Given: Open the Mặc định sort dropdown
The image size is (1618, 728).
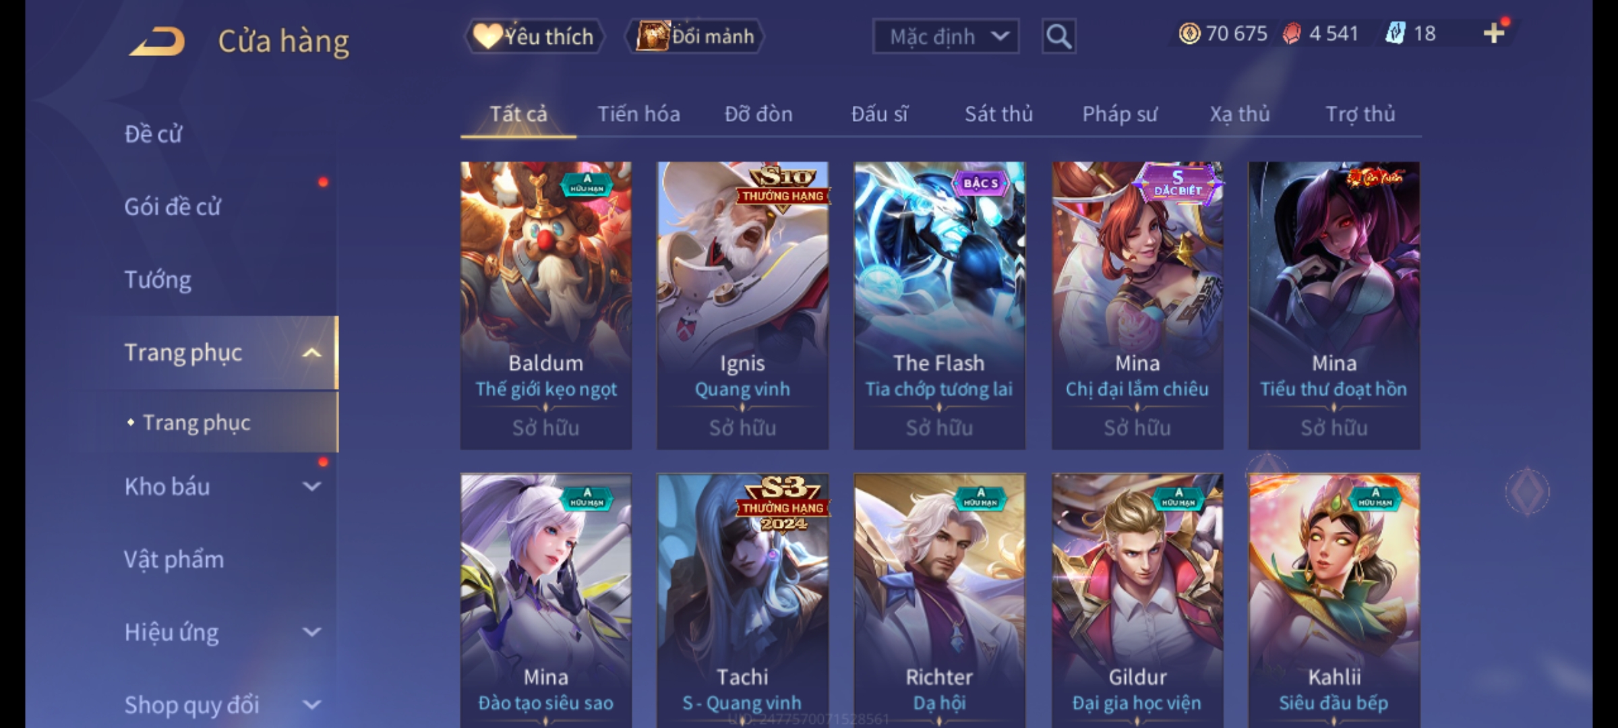Looking at the screenshot, I should tap(945, 36).
